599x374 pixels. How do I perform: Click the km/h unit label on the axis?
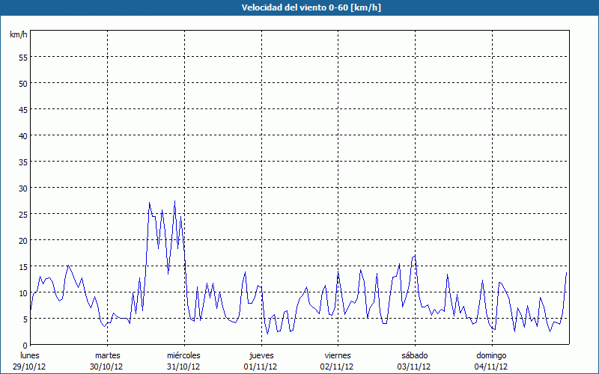19,35
